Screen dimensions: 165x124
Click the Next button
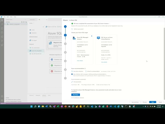(x=153, y=102)
